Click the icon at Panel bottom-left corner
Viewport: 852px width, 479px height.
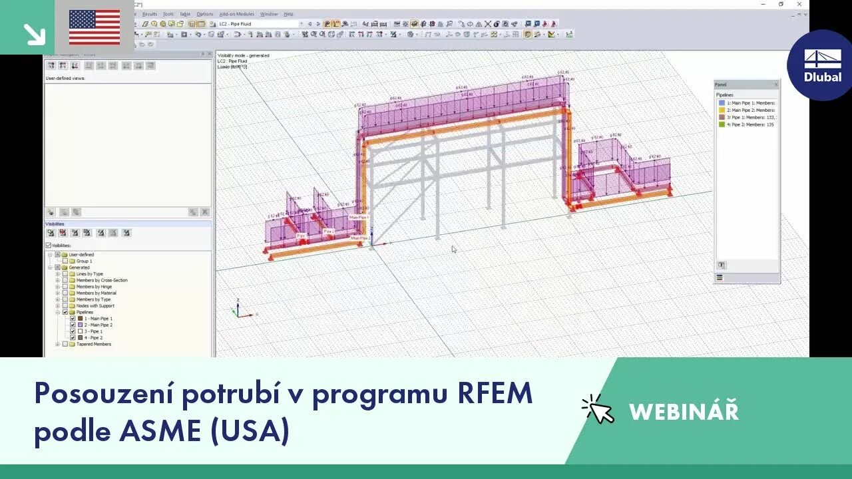pos(722,265)
